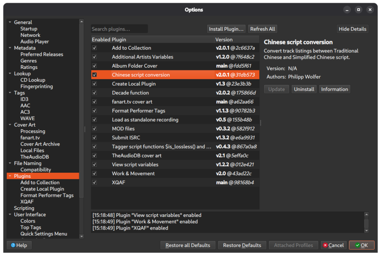Click log panel scrollbar down arrow
Image resolution: width=381 pixels, height=256 pixels.
(x=366, y=230)
